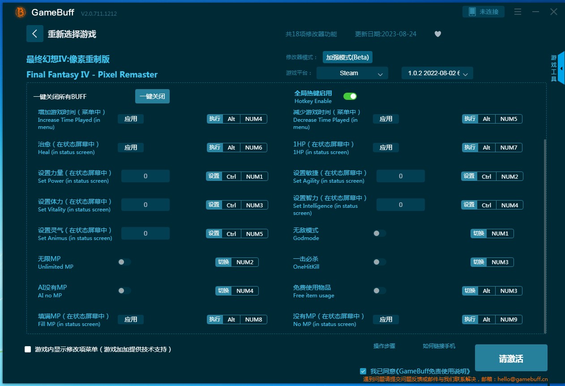Click the back arrow to reselect game

coord(34,34)
